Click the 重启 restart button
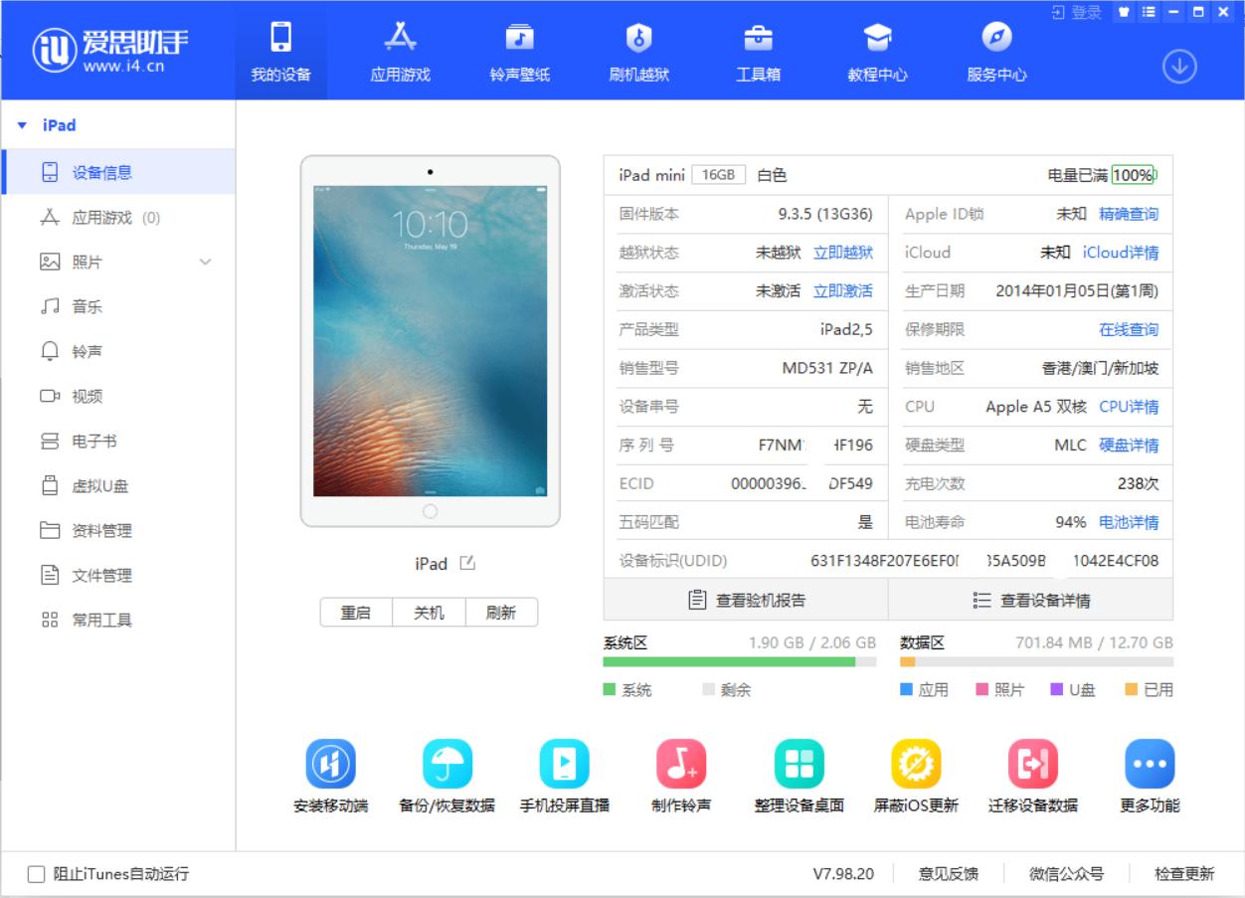Screen dimensions: 1245x898 (357, 613)
